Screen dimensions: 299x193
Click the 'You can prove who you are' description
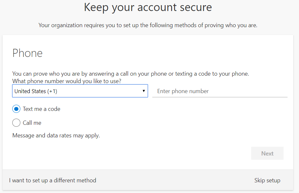coord(130,73)
